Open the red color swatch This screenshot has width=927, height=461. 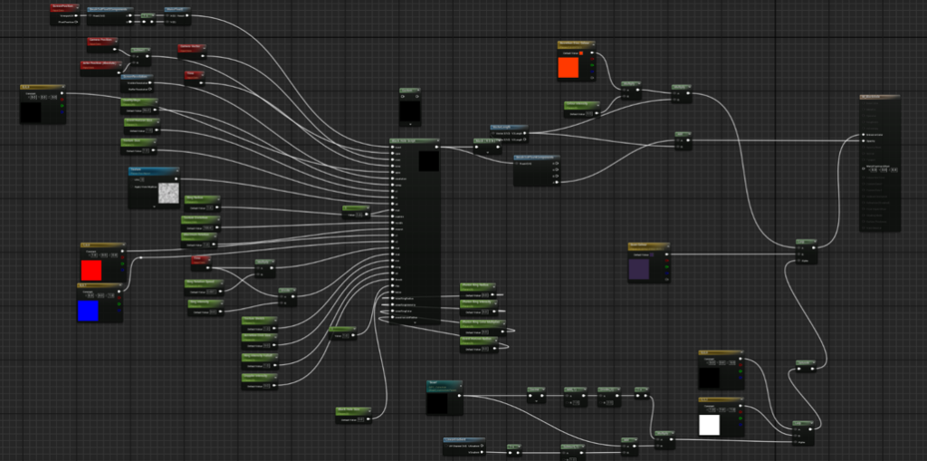(91, 270)
